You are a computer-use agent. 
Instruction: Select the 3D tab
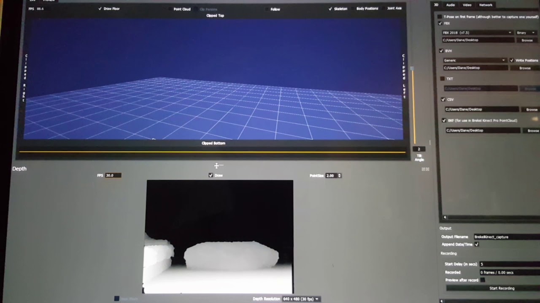point(437,5)
